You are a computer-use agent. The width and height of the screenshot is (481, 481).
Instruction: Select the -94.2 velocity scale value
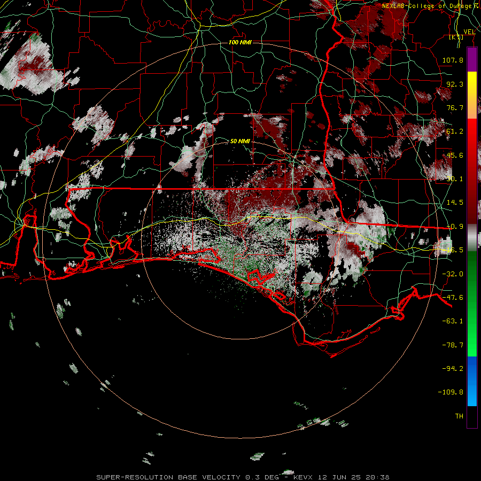(453, 368)
